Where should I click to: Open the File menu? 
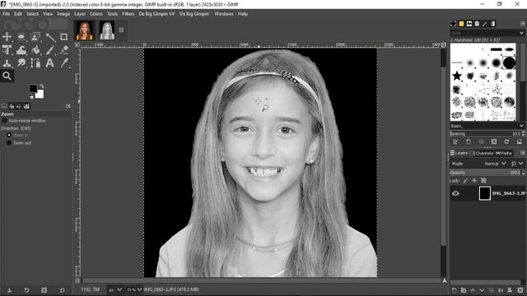coord(6,14)
